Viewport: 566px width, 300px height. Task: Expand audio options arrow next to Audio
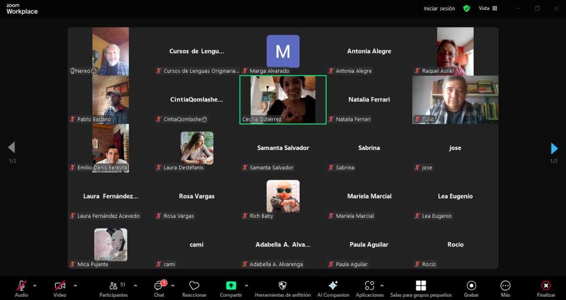click(35, 286)
